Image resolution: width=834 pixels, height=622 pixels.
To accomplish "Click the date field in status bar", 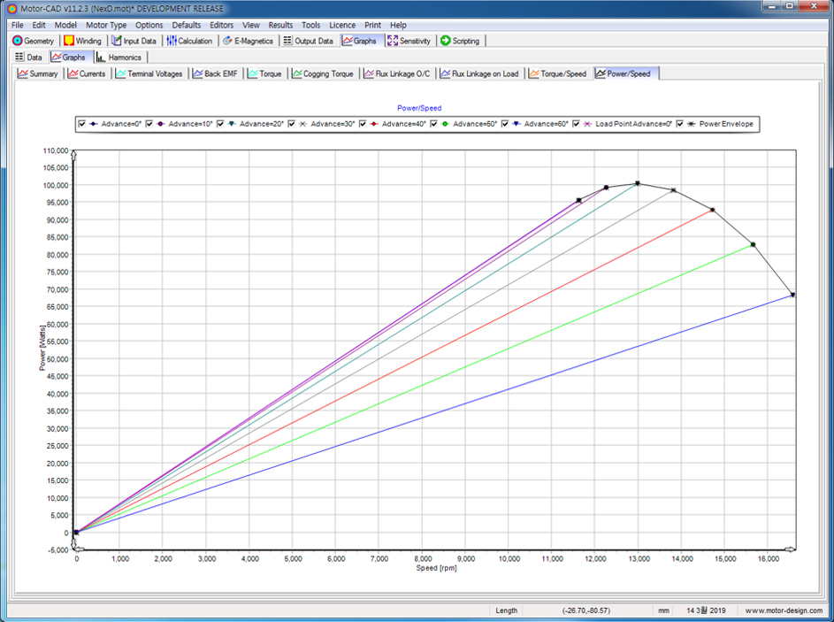I will pos(706,610).
